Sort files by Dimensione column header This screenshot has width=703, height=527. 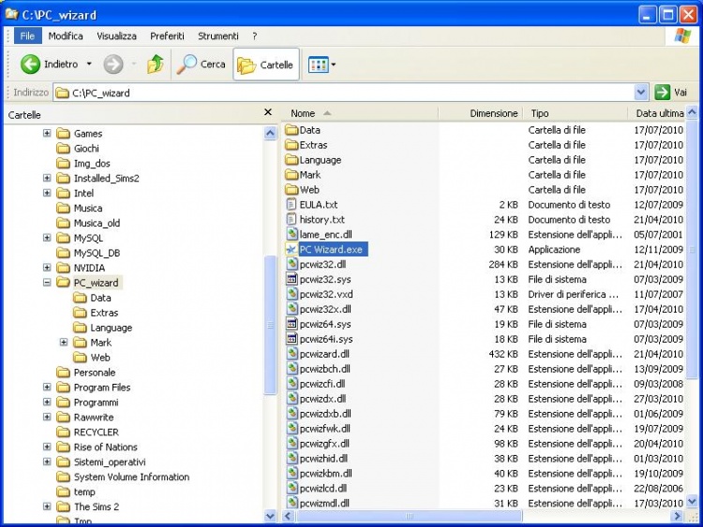click(493, 113)
